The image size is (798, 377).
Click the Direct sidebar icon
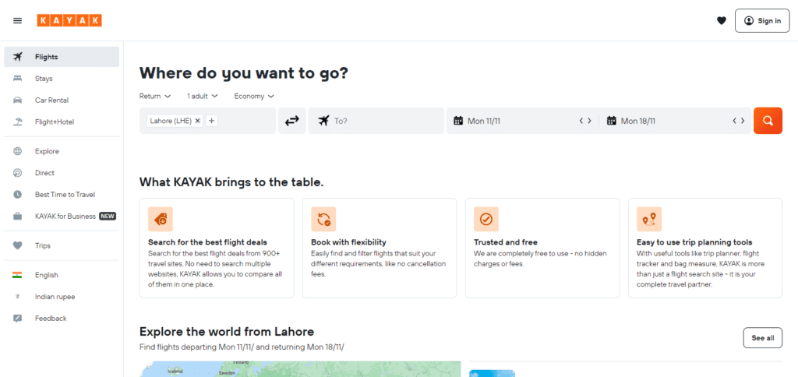coord(18,173)
